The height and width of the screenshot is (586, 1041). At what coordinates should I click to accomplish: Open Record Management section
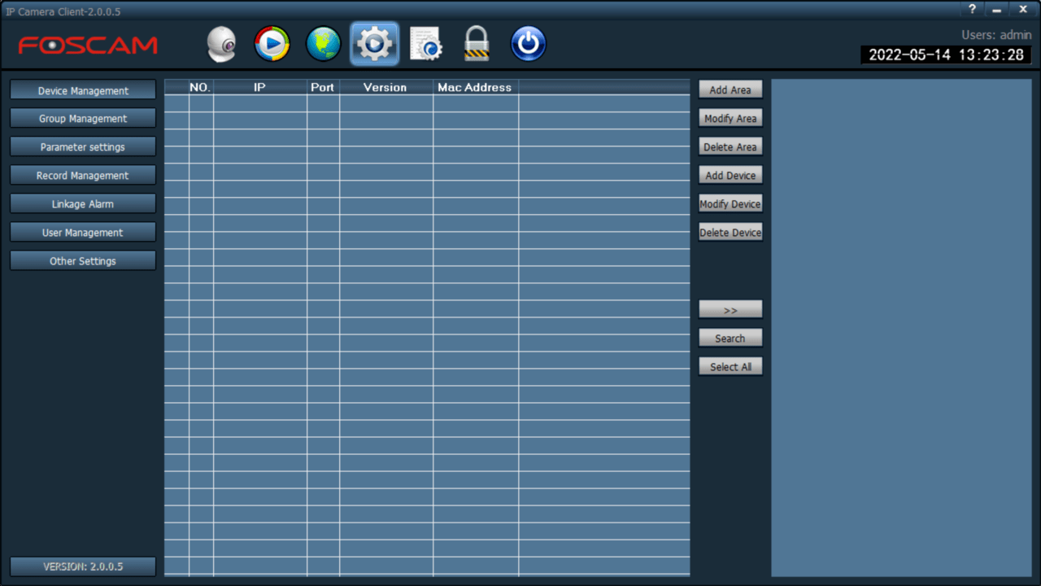[83, 176]
